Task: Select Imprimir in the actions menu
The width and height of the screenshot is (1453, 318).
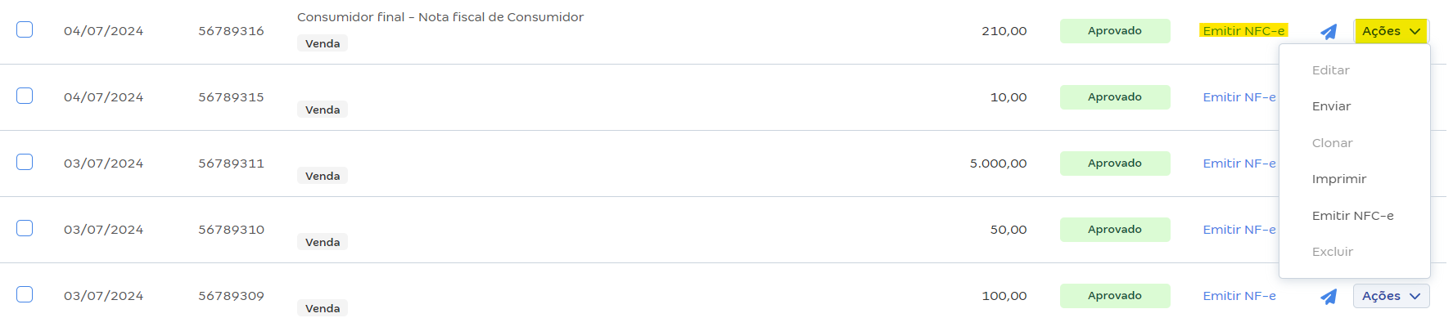Action: [1339, 179]
